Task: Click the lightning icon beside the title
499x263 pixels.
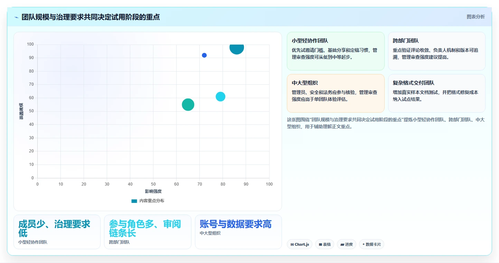Action: 16,17
